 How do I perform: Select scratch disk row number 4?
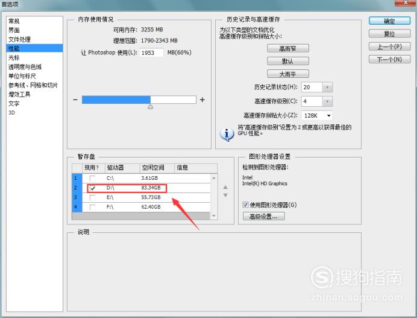coord(77,207)
